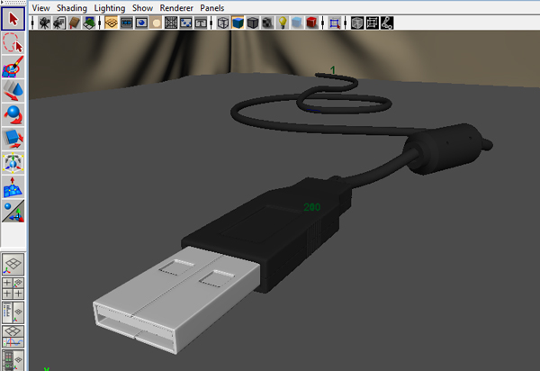The image size is (540, 371).
Task: Click the light blue cube Shadows icon
Action: [x=297, y=23]
